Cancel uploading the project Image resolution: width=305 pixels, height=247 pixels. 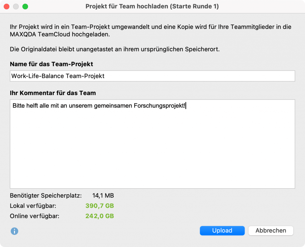[x=270, y=230]
